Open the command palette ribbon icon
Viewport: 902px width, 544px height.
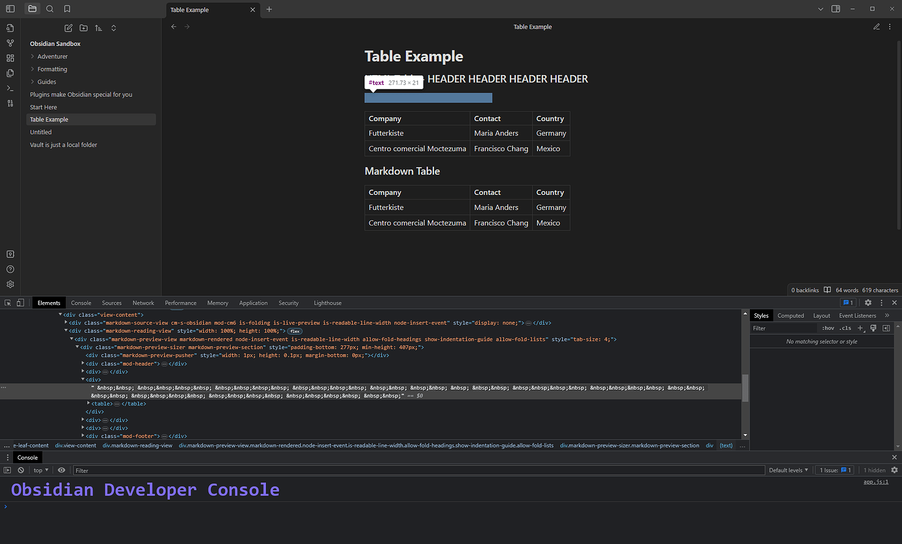pos(10,88)
